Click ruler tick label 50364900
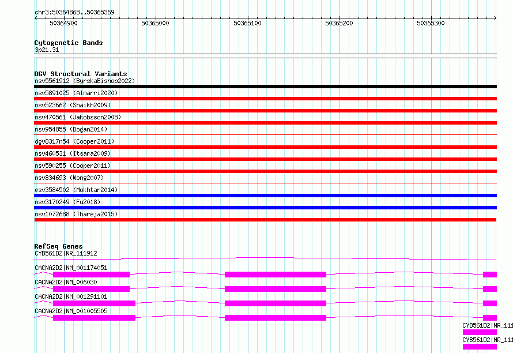513x353 pixels. tap(63, 23)
